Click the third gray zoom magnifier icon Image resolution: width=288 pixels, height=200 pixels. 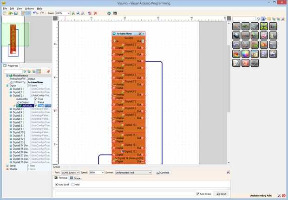(x=83, y=13)
